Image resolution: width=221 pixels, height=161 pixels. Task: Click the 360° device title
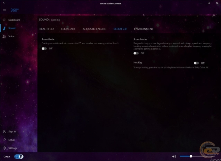tap(14, 10)
